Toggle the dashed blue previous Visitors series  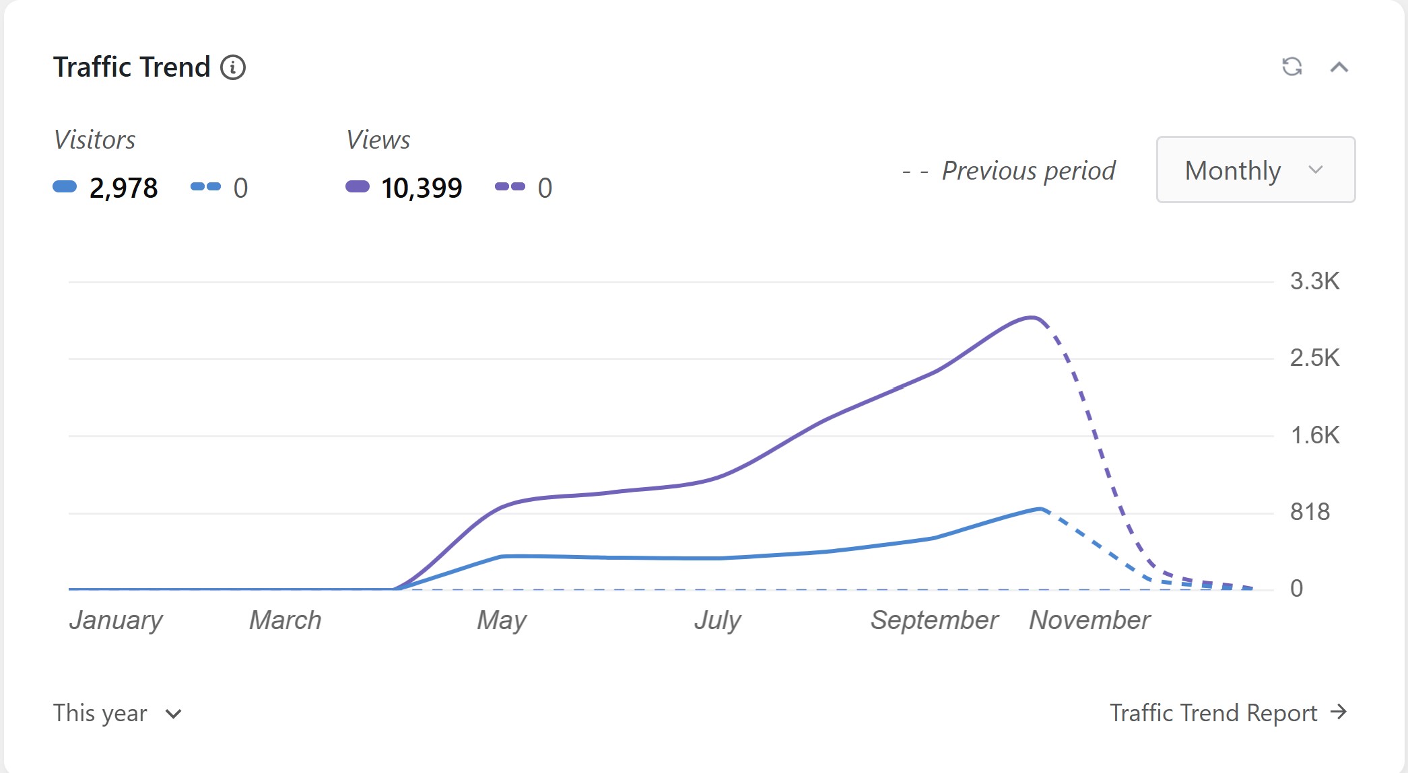[x=205, y=187]
